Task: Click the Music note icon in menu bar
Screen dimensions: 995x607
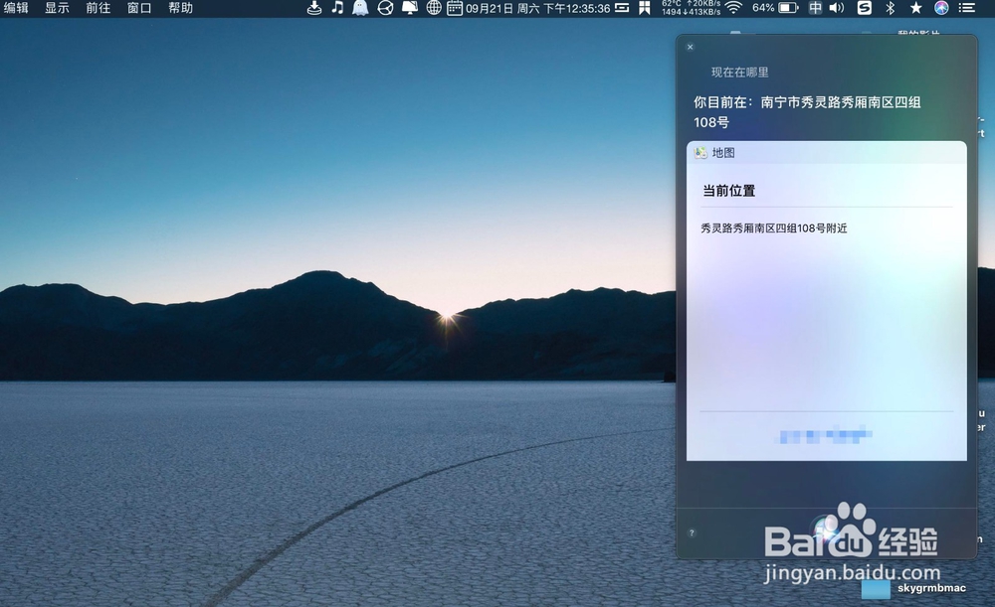Action: 337,8
